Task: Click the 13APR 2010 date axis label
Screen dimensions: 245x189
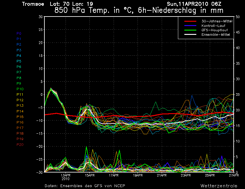Action: click(66, 177)
